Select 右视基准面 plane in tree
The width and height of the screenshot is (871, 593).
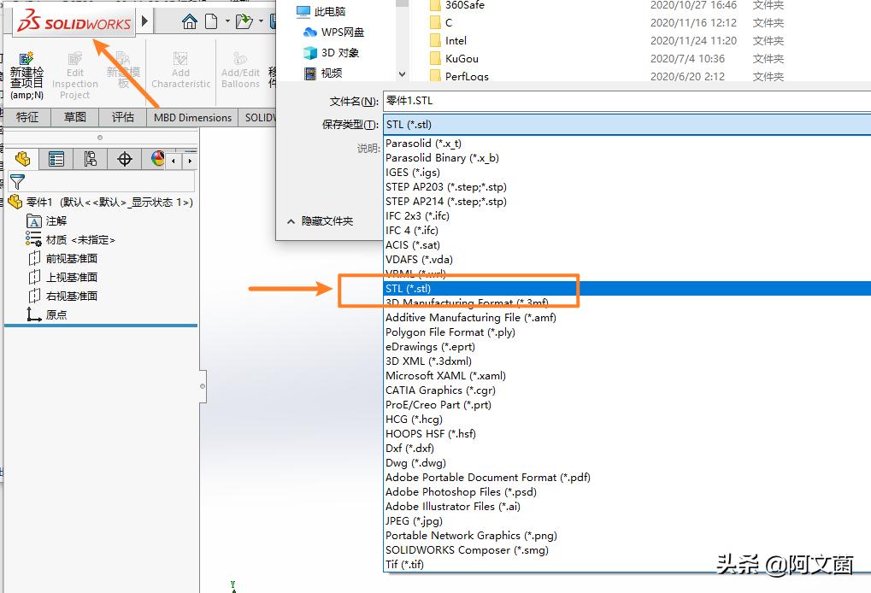point(62,296)
